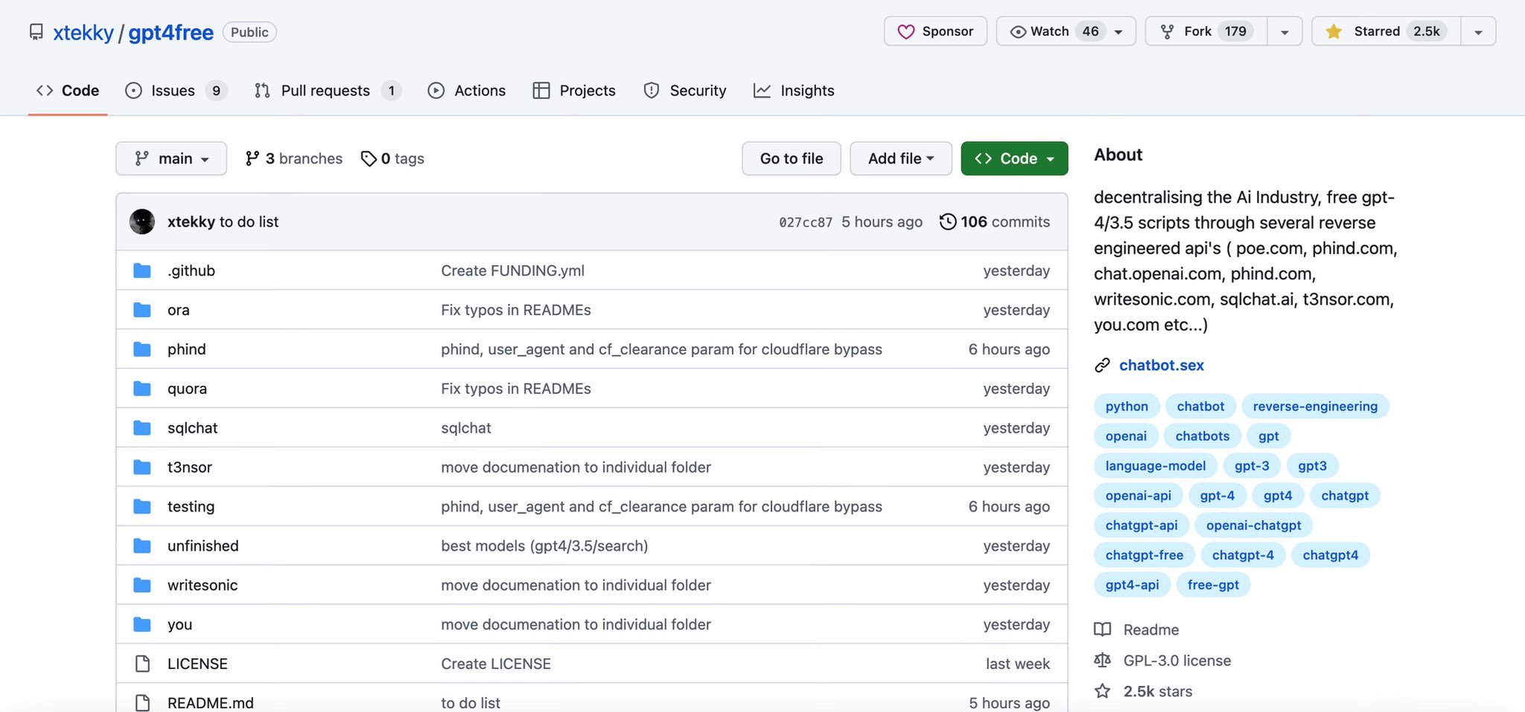Image resolution: width=1525 pixels, height=712 pixels.
Task: Expand the green Code dropdown
Action: (x=1014, y=158)
